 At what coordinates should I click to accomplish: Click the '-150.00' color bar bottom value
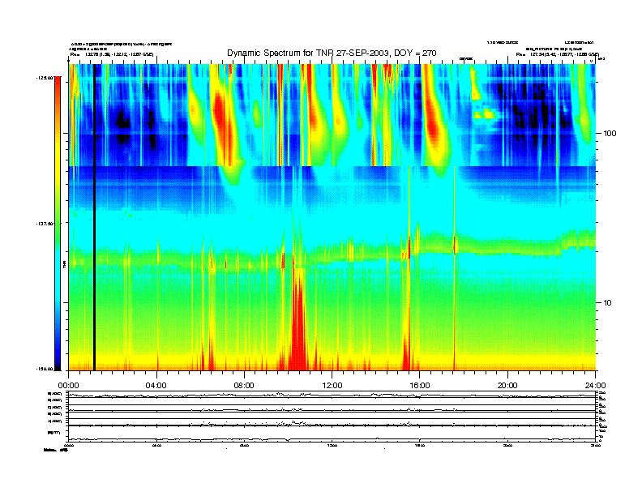44,369
